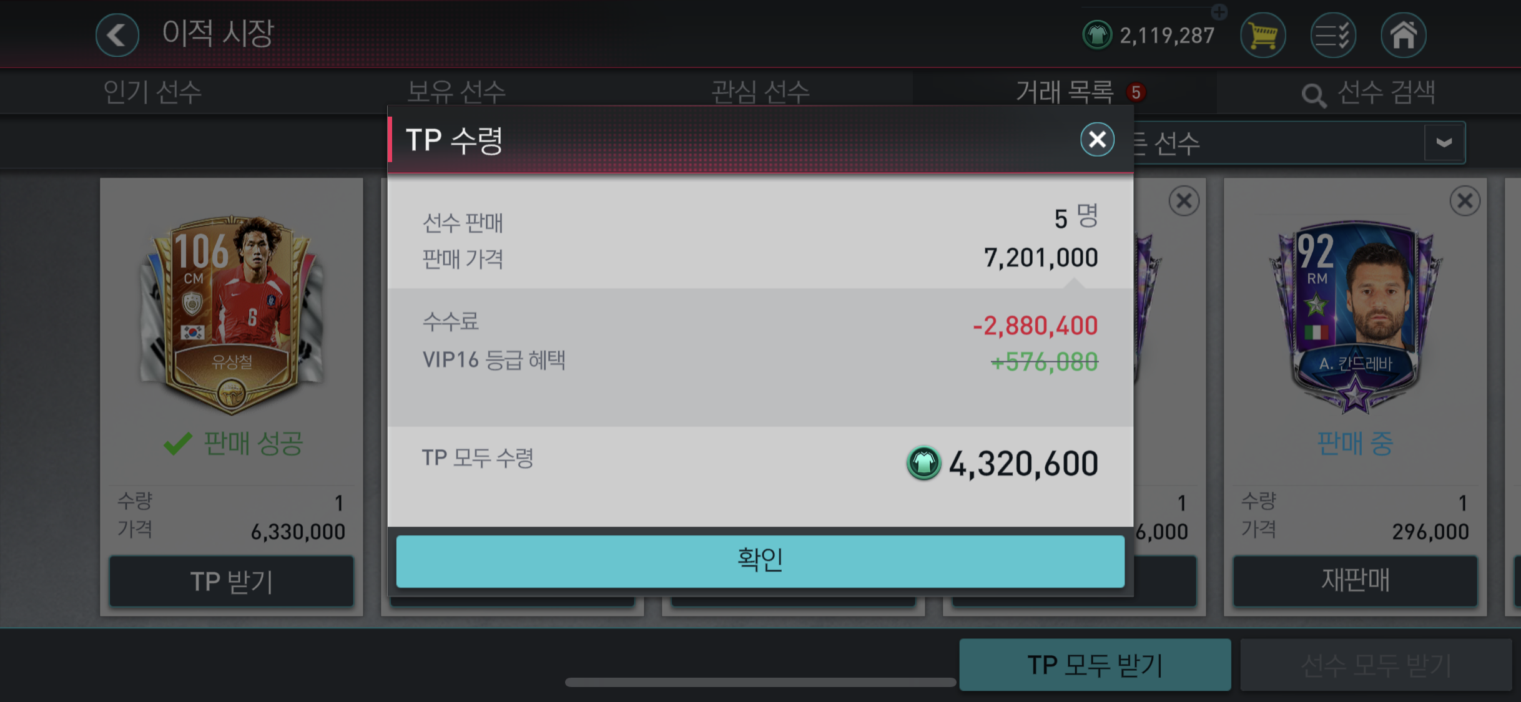The height and width of the screenshot is (702, 1521).
Task: Go to home via house icon
Action: pyautogui.click(x=1403, y=35)
